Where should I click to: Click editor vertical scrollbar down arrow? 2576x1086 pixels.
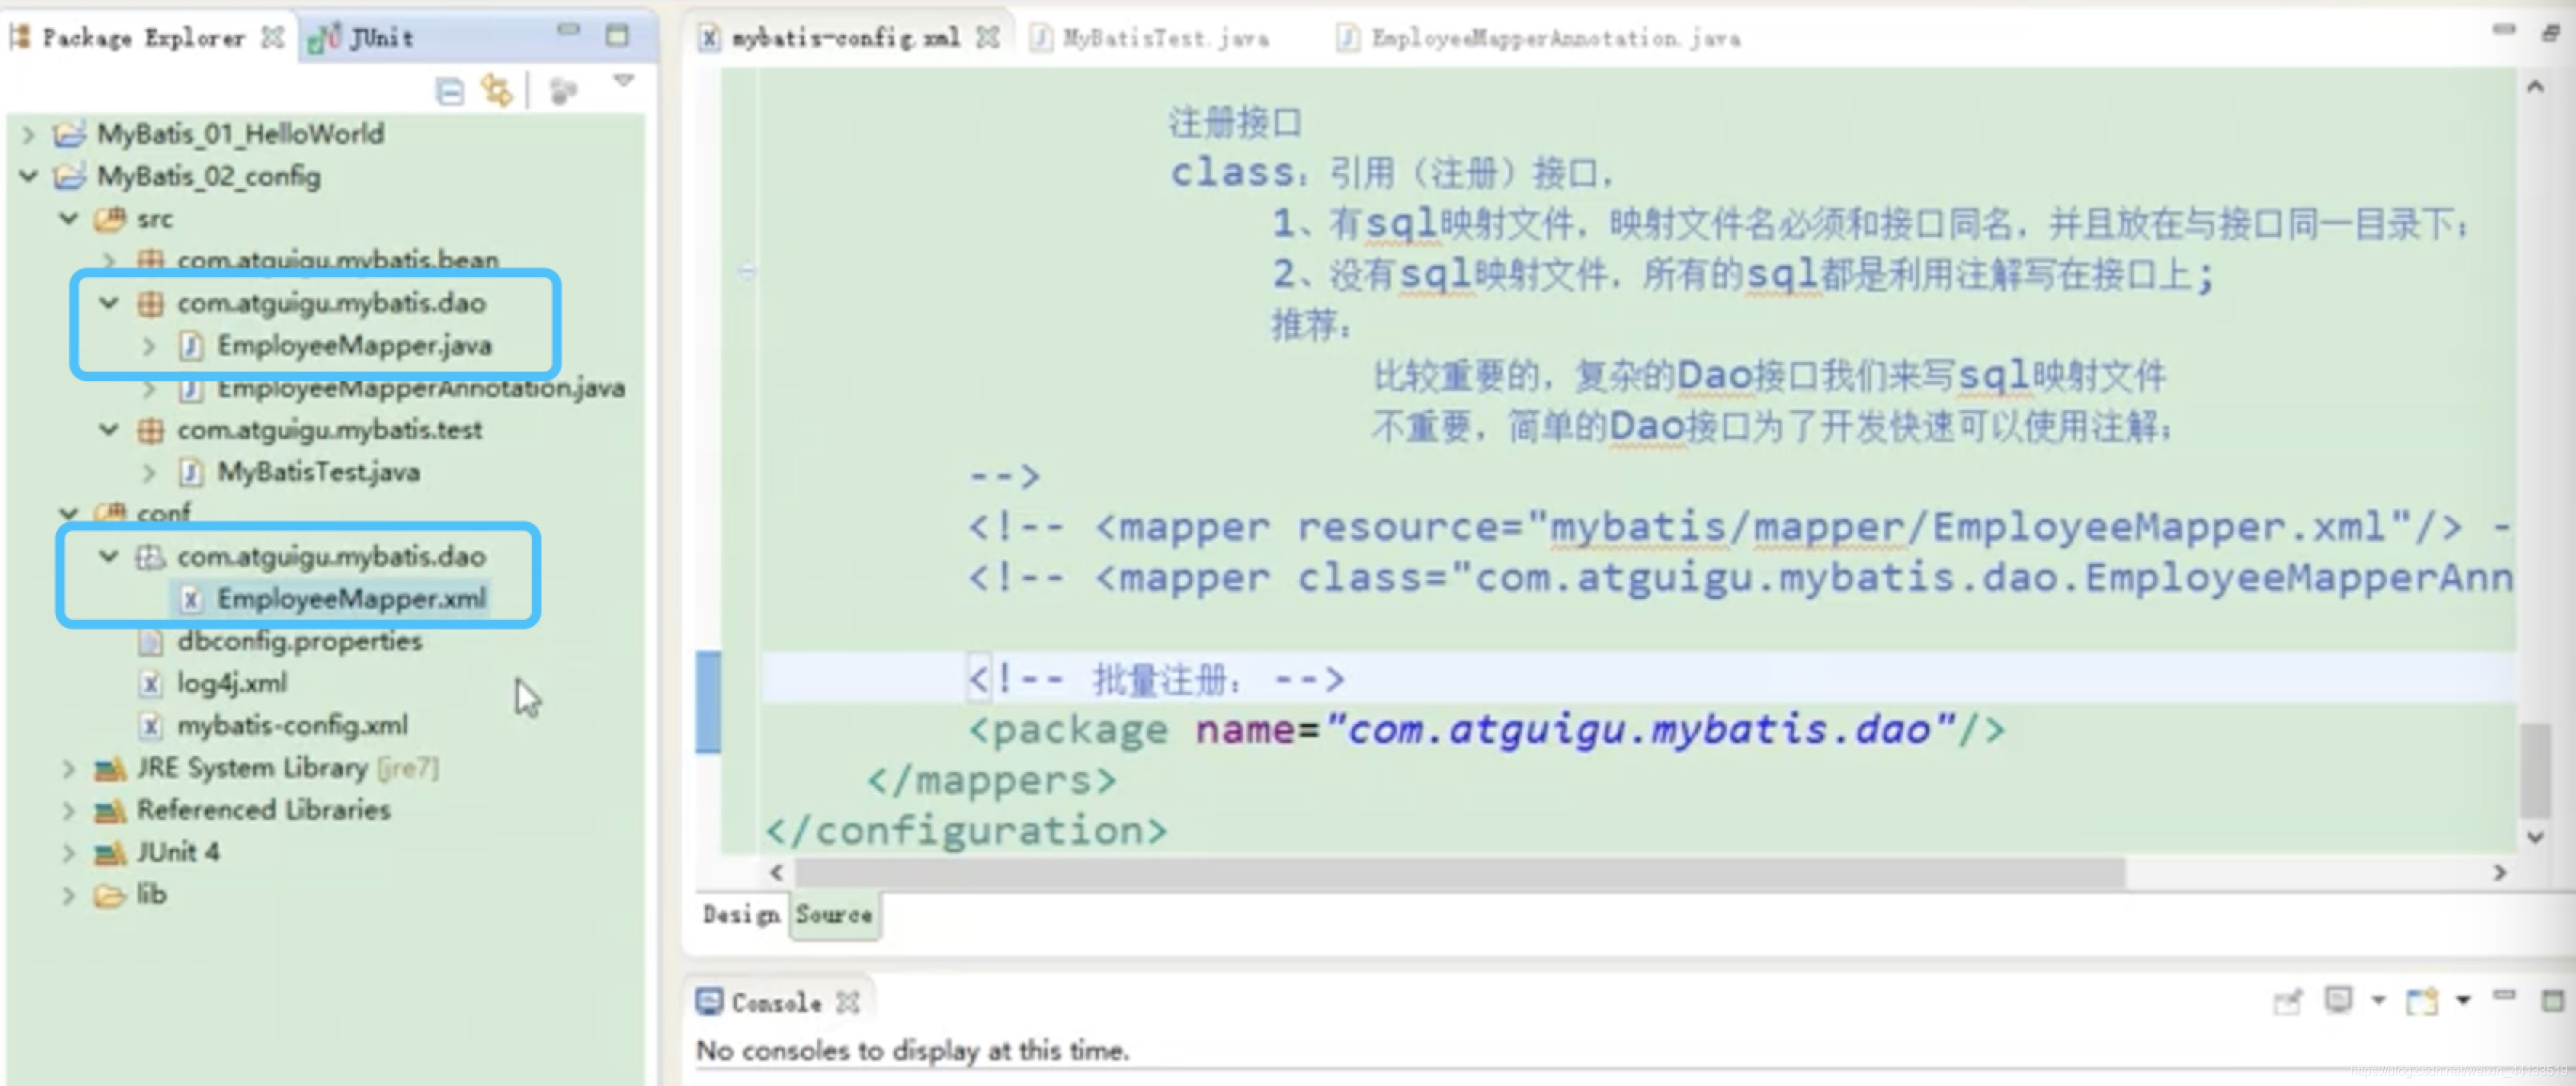(2535, 837)
